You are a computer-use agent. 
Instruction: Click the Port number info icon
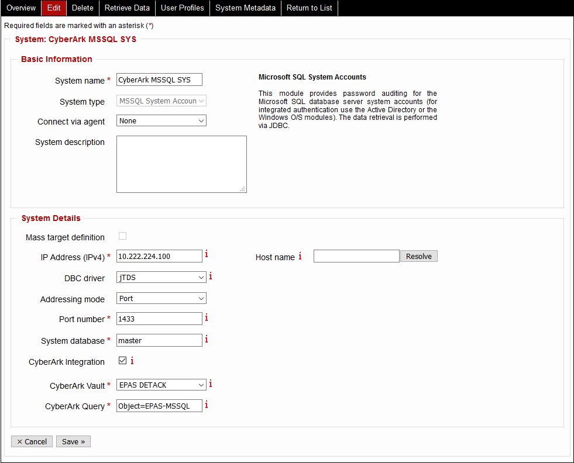tap(207, 317)
